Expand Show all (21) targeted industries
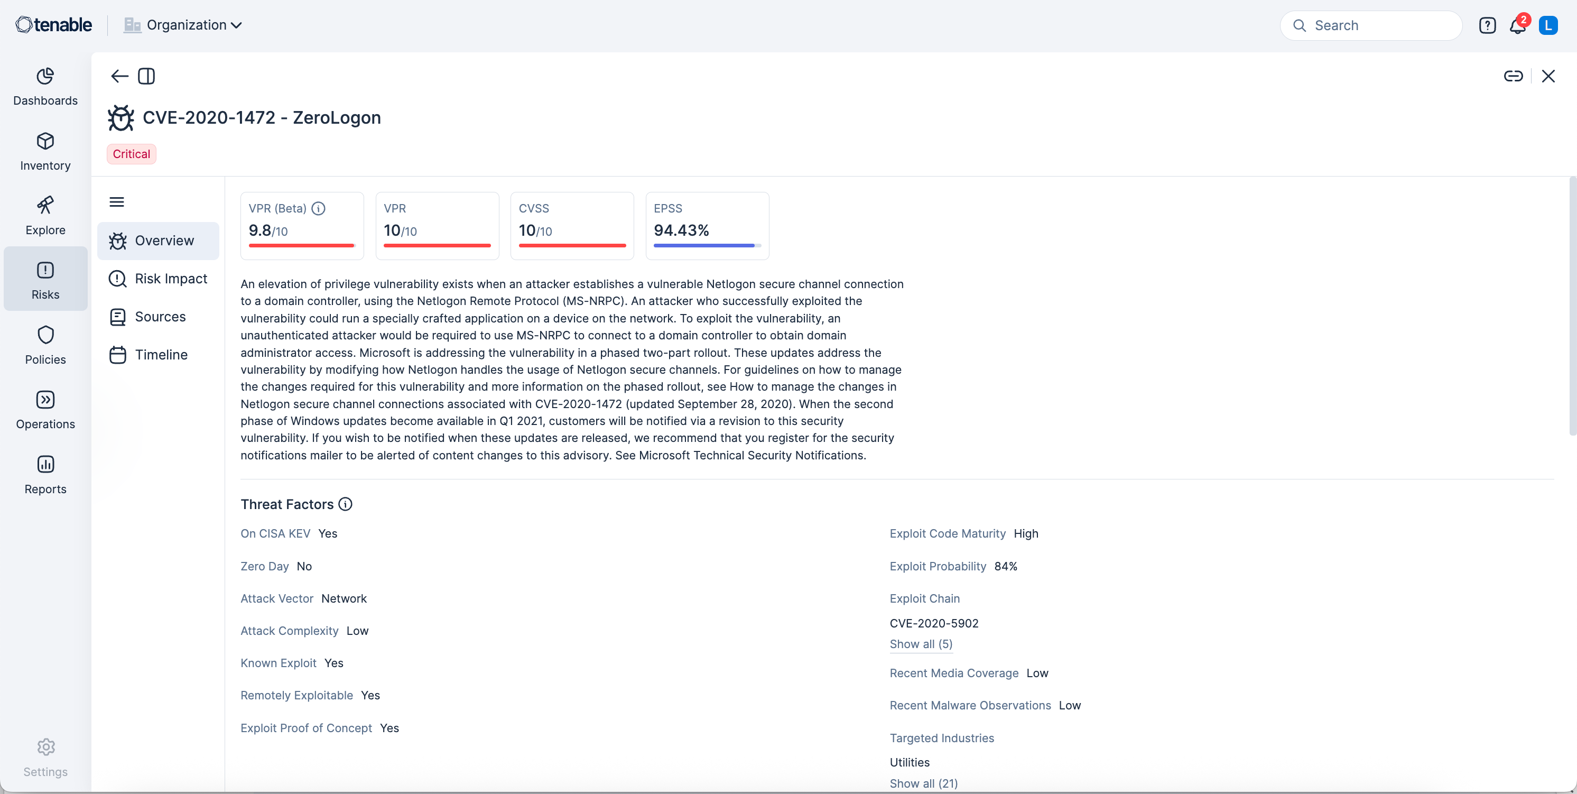This screenshot has height=794, width=1577. pos(923,783)
